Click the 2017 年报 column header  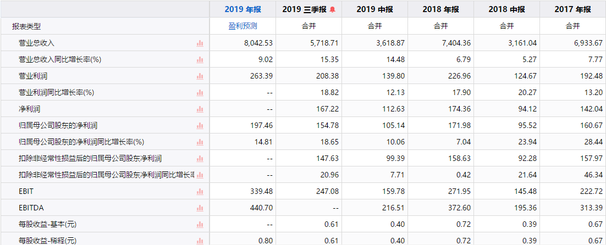[x=573, y=9]
